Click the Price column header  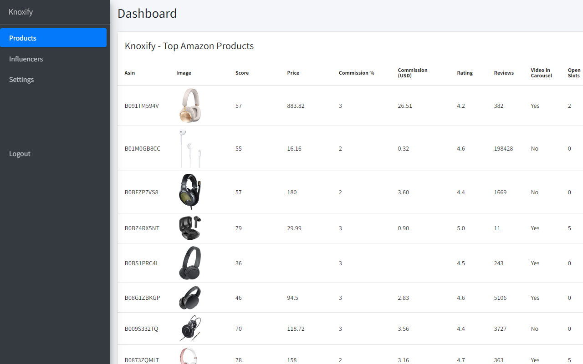[x=293, y=73]
